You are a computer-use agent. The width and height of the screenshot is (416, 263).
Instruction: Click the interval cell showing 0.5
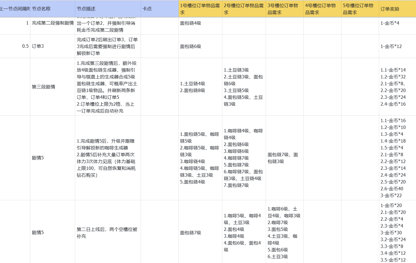15,46
